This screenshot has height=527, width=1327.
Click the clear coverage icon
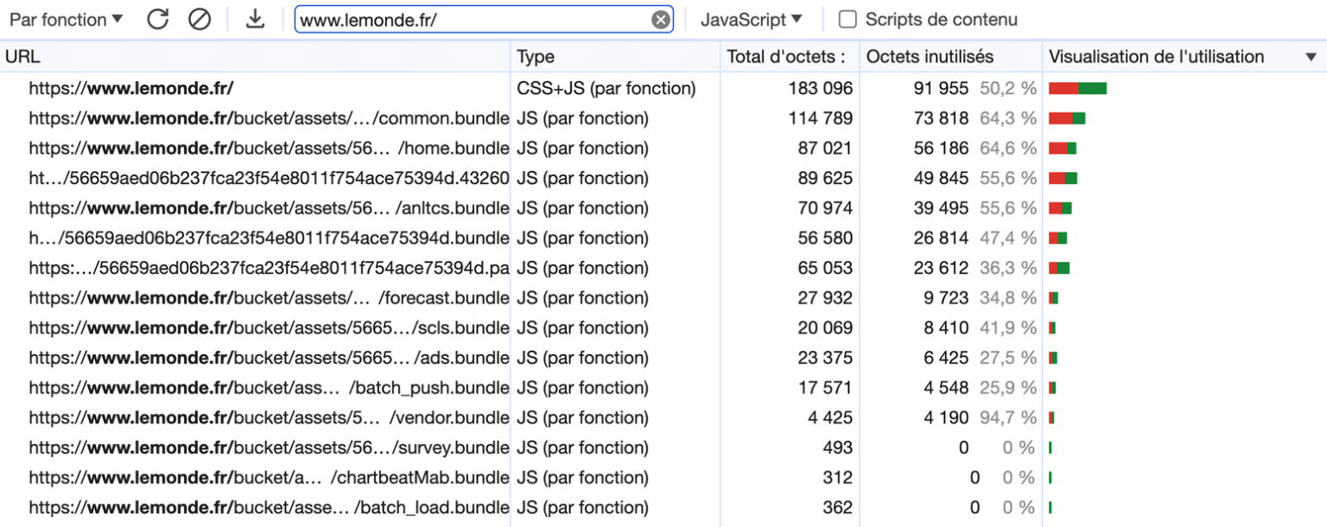click(x=200, y=19)
